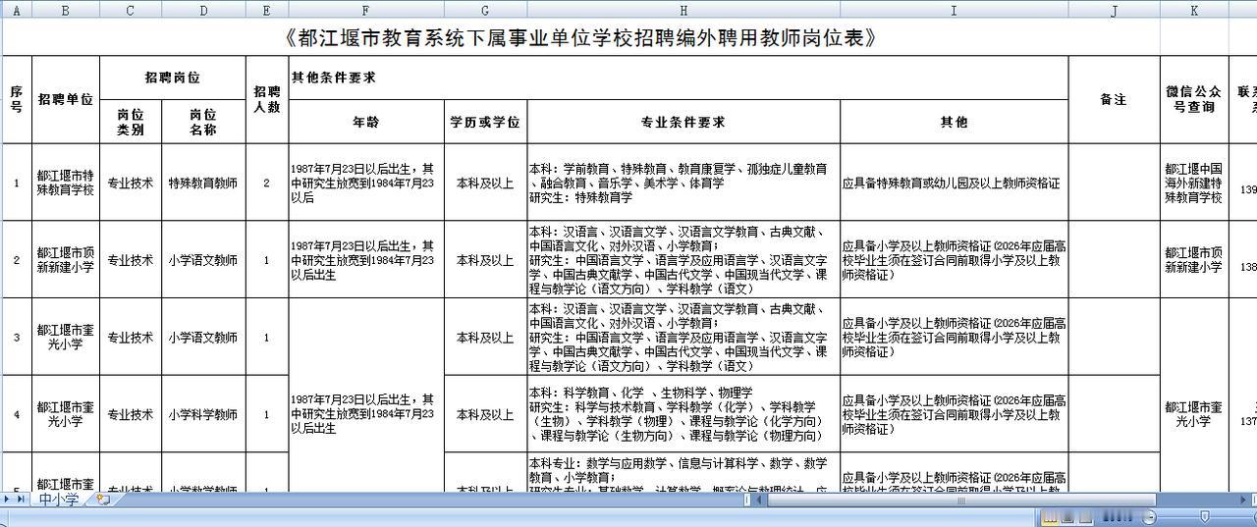Viewport: 1257px width, 527px height.
Task: Click the 年龄 header cell
Action: point(365,122)
